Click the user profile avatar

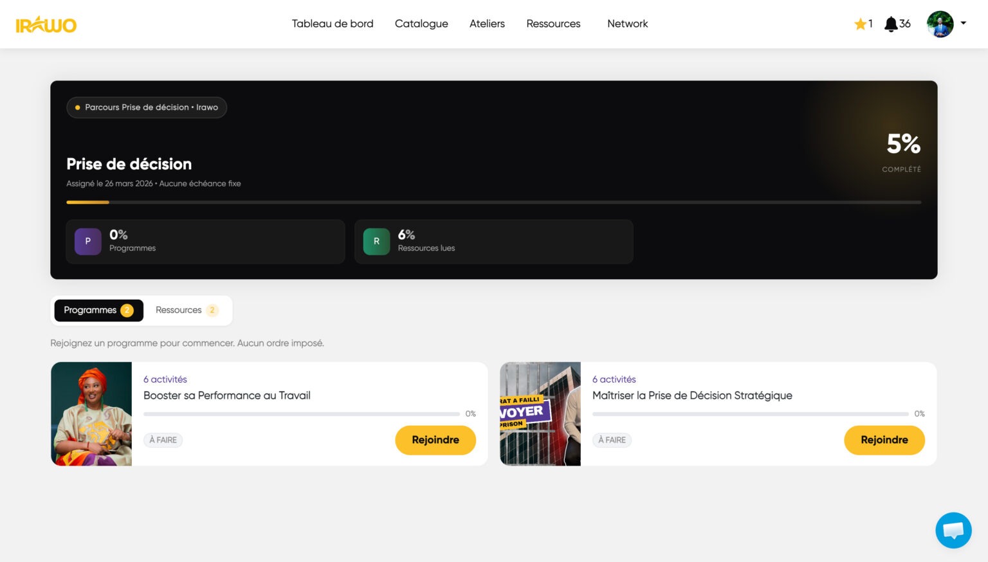click(940, 24)
